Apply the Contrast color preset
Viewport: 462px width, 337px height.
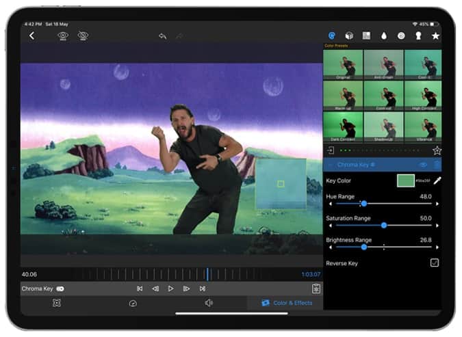pyautogui.click(x=383, y=96)
